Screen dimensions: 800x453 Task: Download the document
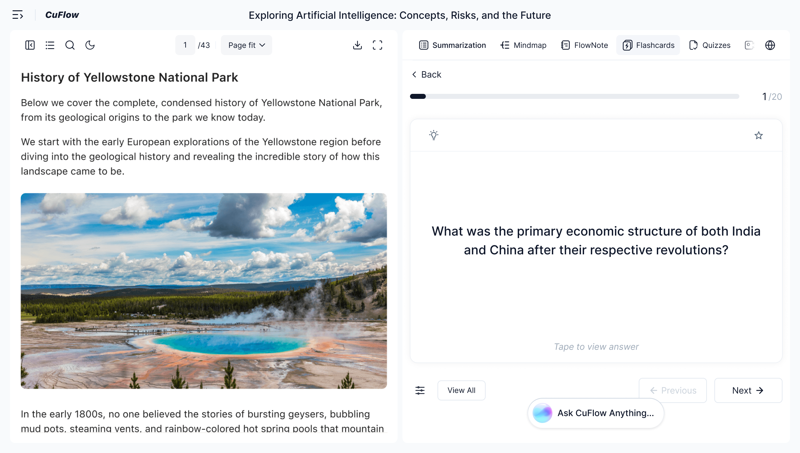[x=357, y=45]
